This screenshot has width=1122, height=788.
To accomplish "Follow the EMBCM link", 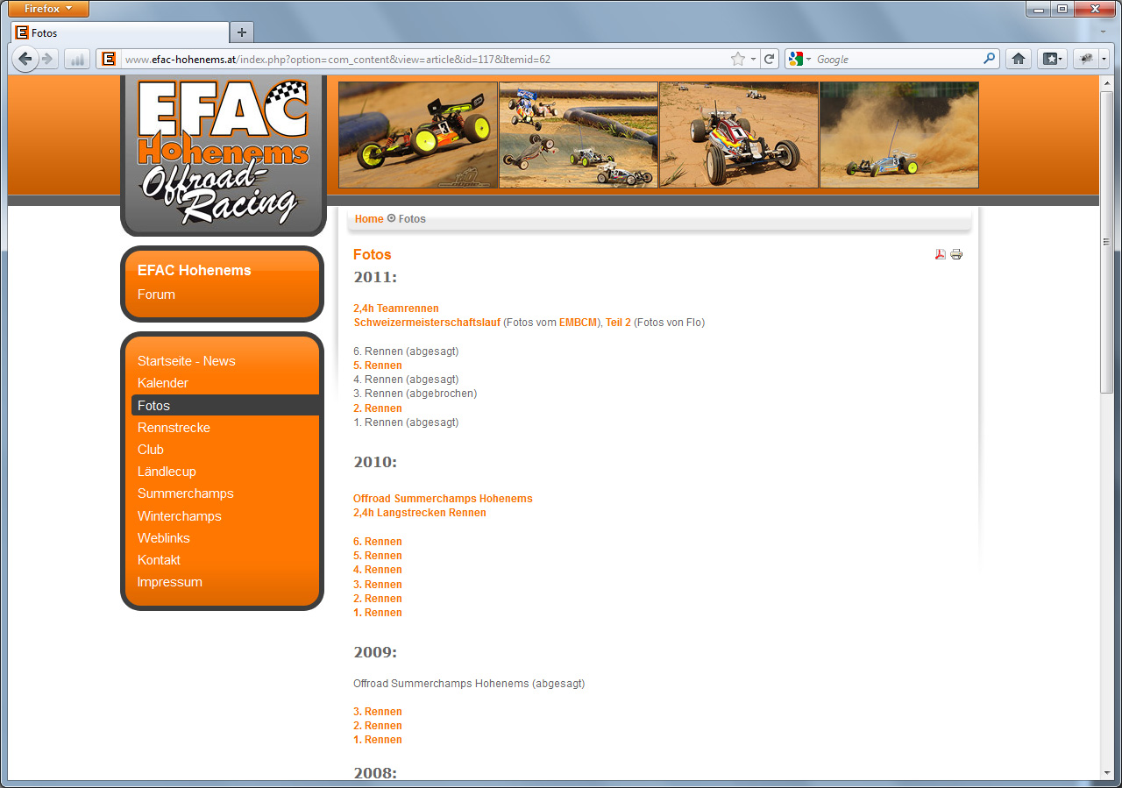I will (x=578, y=323).
